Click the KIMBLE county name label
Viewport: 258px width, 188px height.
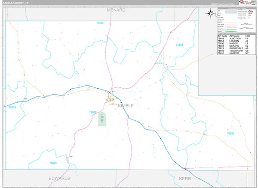pyautogui.click(x=125, y=105)
